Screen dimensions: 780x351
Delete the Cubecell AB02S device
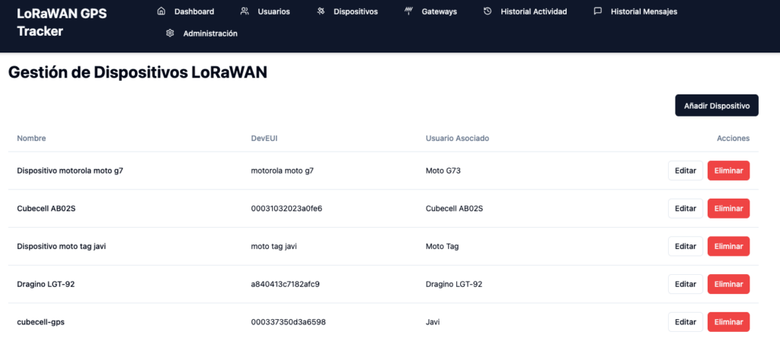click(x=728, y=208)
